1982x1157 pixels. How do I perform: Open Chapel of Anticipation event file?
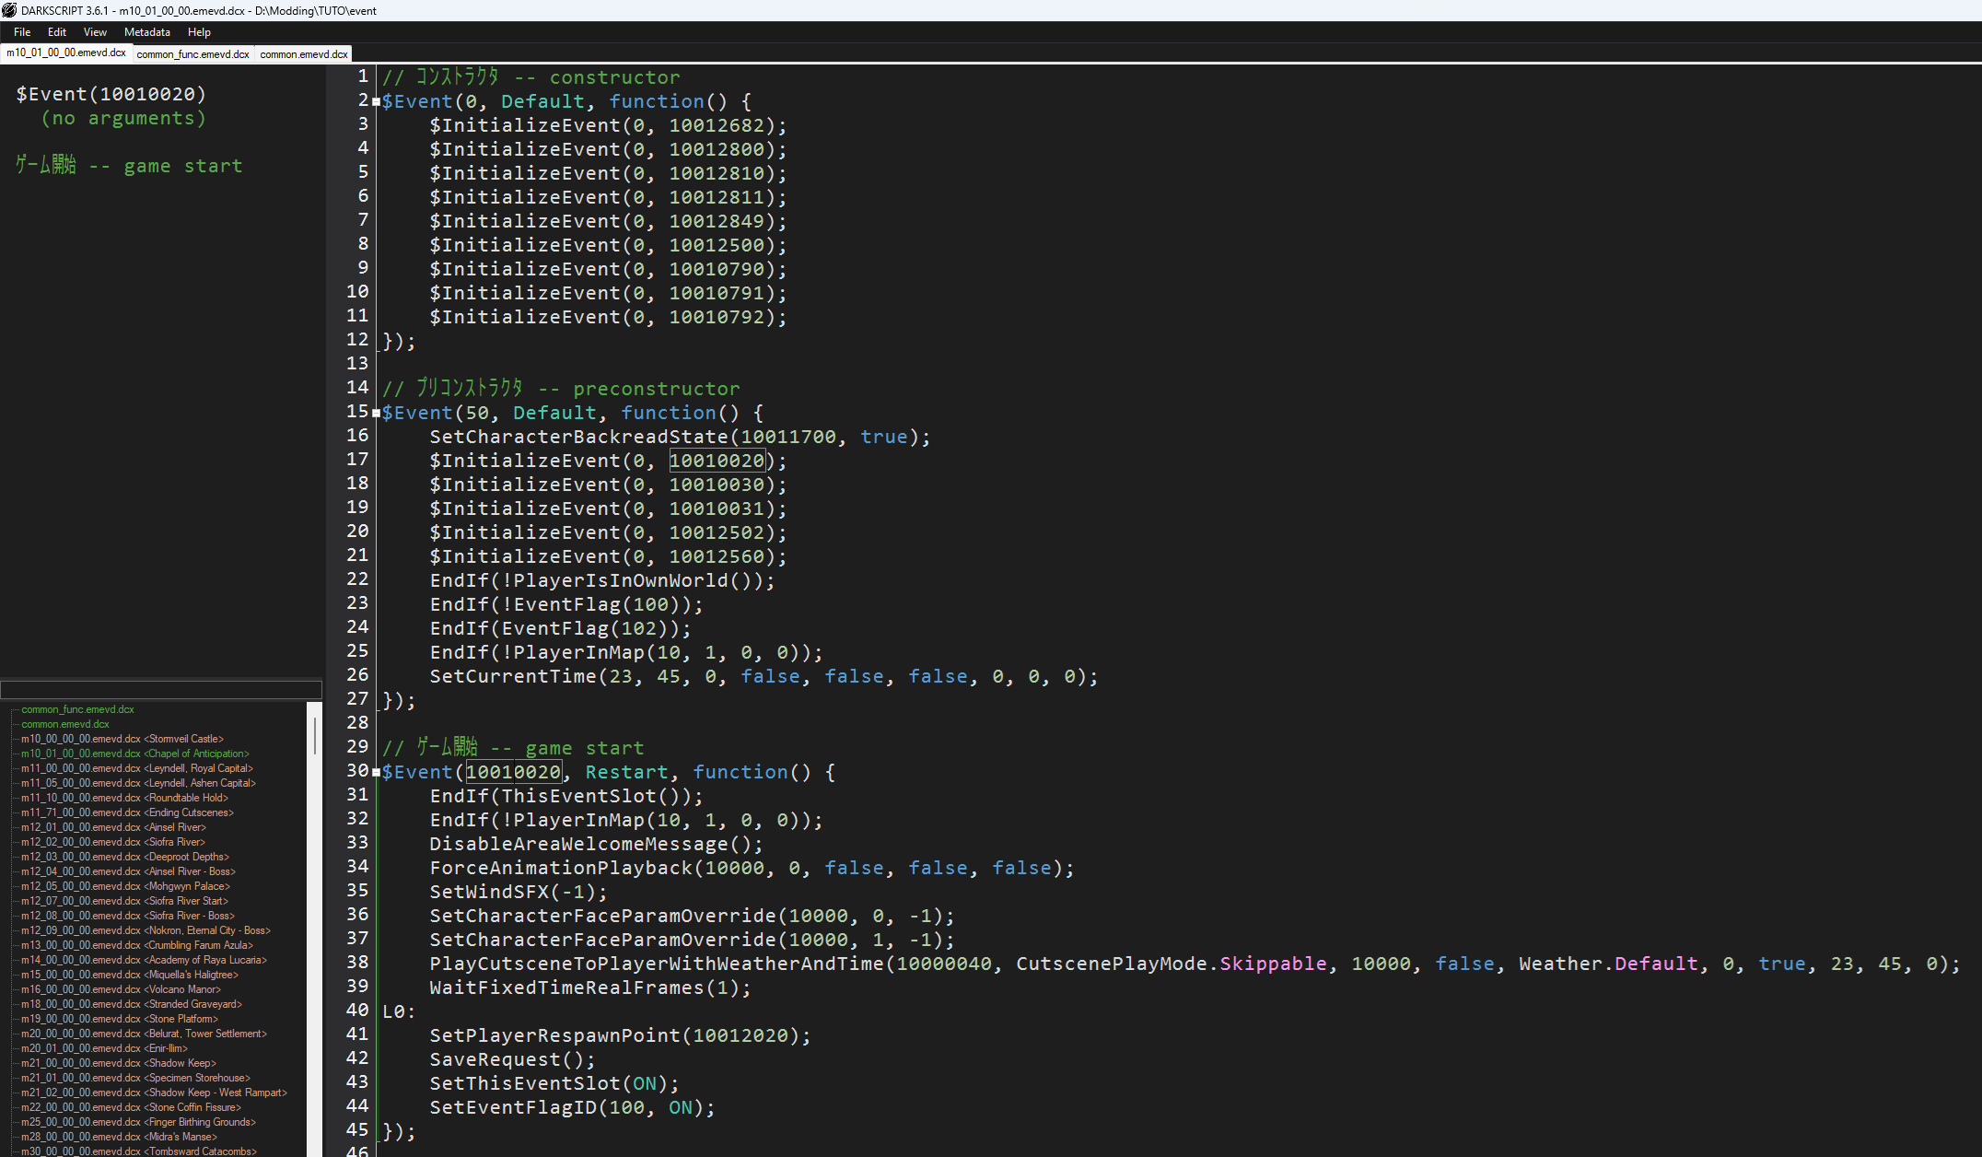(x=134, y=754)
